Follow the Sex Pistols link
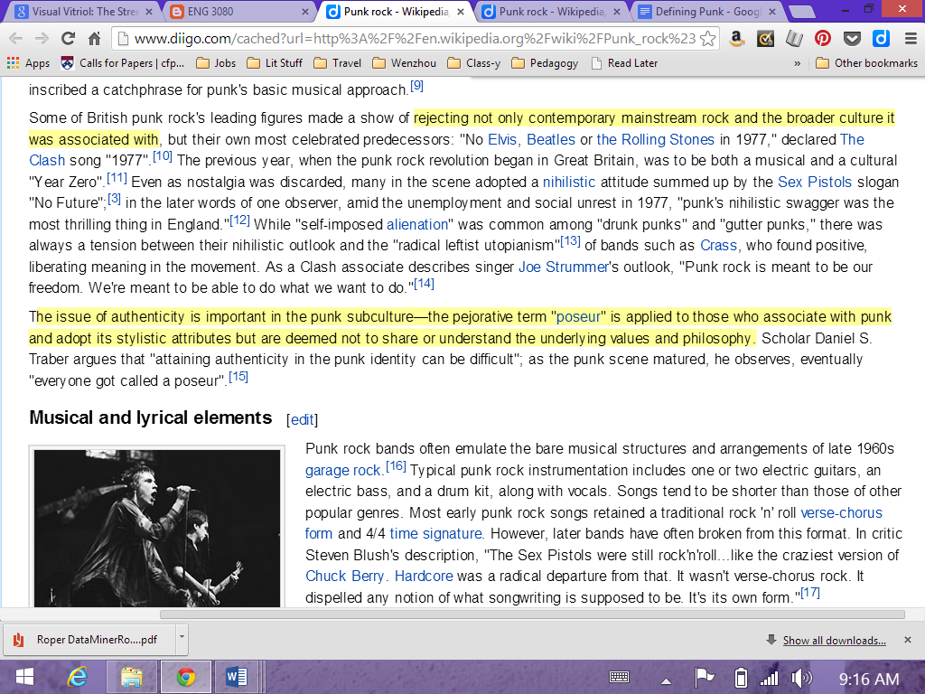This screenshot has width=925, height=694. click(814, 182)
